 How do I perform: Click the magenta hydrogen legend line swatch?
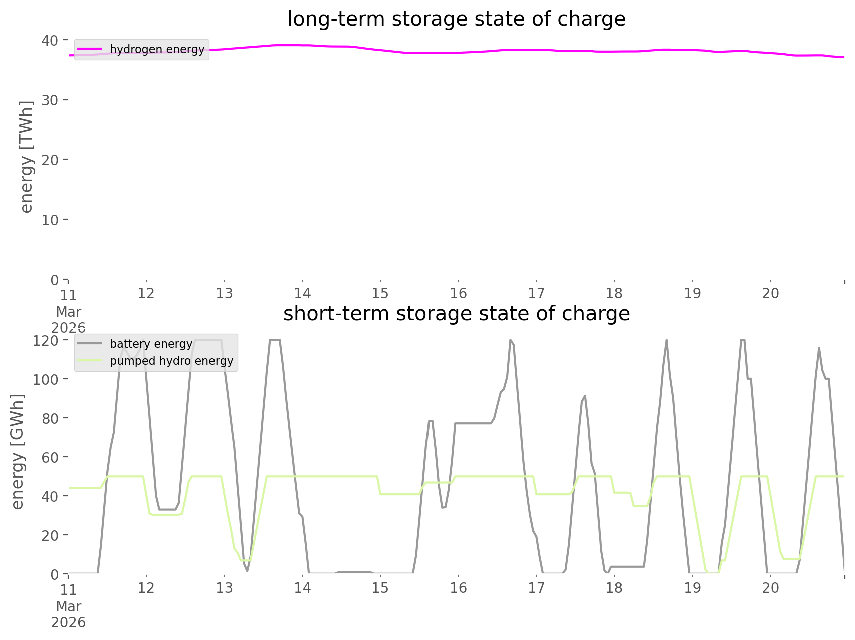[x=90, y=49]
